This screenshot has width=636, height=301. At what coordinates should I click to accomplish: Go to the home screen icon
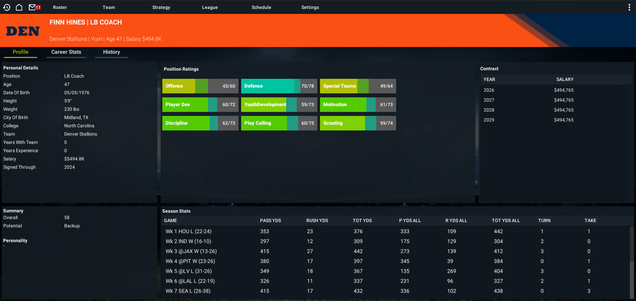pyautogui.click(x=19, y=7)
